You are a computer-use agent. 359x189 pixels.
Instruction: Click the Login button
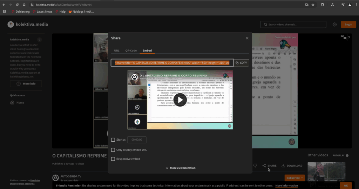pyautogui.click(x=348, y=25)
